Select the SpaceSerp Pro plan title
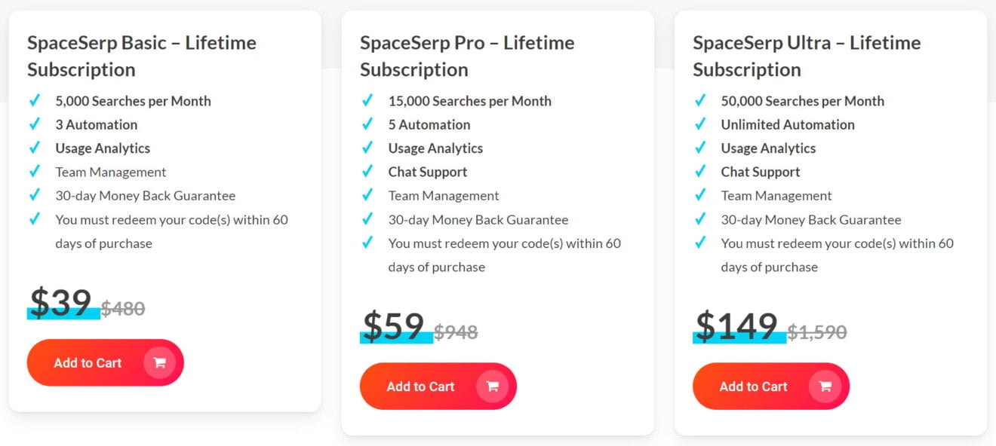996x446 pixels. [x=467, y=56]
